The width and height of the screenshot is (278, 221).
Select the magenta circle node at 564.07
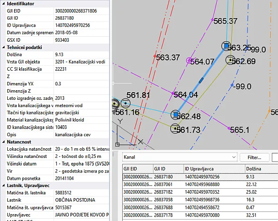(189, 60)
